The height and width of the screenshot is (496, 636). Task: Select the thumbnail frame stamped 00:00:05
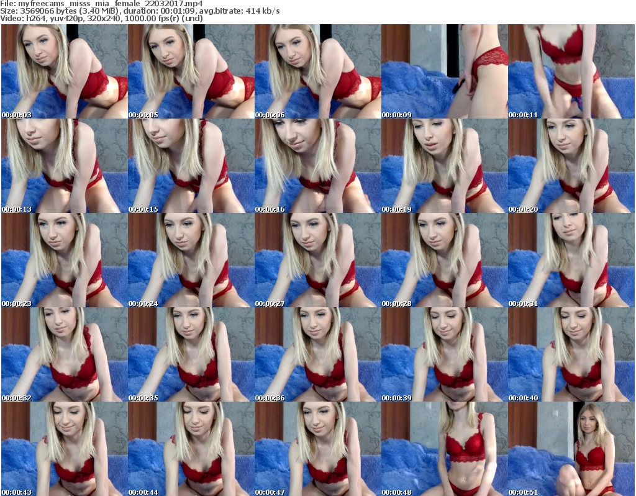(191, 71)
